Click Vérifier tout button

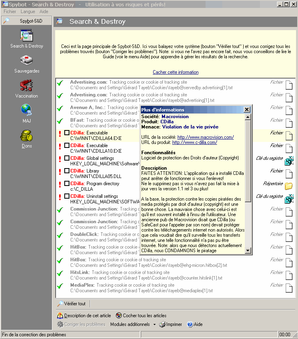(72, 304)
